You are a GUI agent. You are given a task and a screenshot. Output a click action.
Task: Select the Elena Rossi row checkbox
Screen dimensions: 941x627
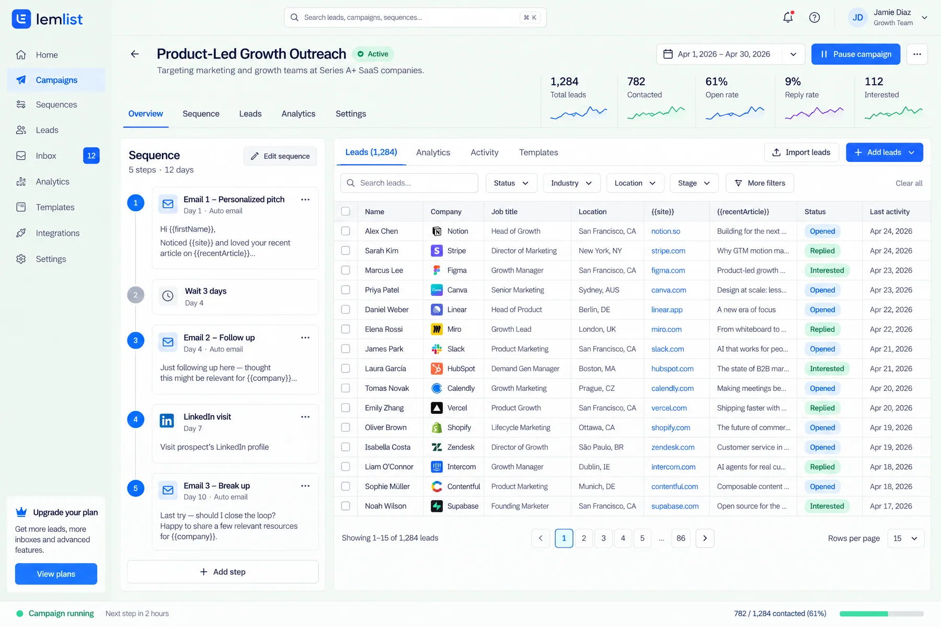[x=346, y=329]
